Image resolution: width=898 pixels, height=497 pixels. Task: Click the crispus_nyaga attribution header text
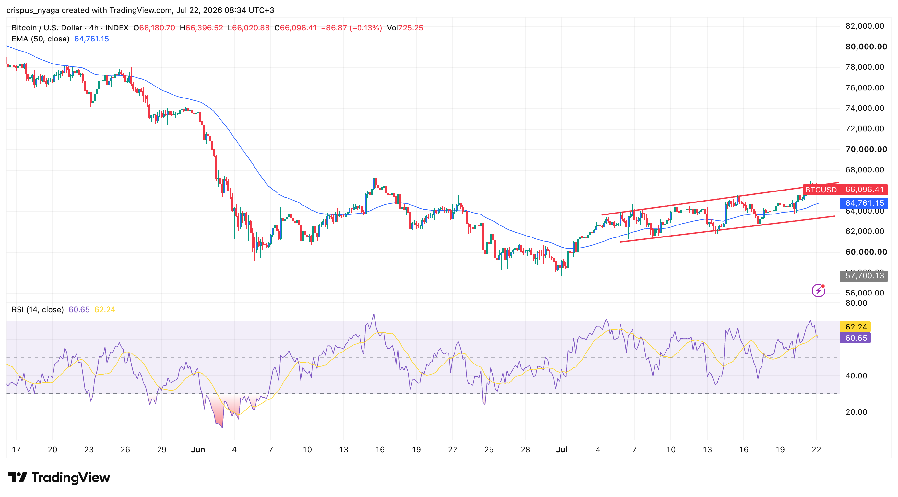point(140,10)
